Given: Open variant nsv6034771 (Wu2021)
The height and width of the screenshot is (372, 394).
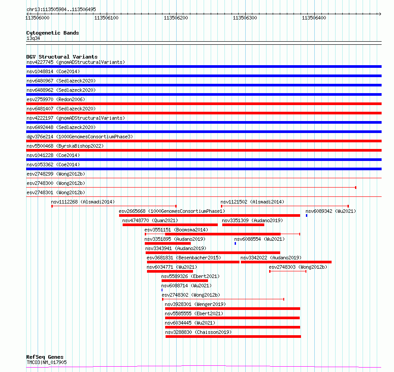Looking at the screenshot, I should (172, 267).
